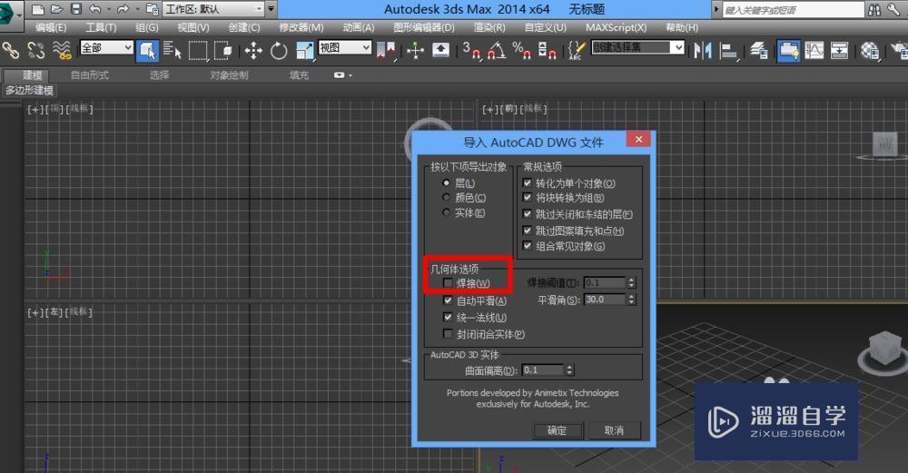
Task: Click the 多边形建模 panel button
Action: [30, 90]
